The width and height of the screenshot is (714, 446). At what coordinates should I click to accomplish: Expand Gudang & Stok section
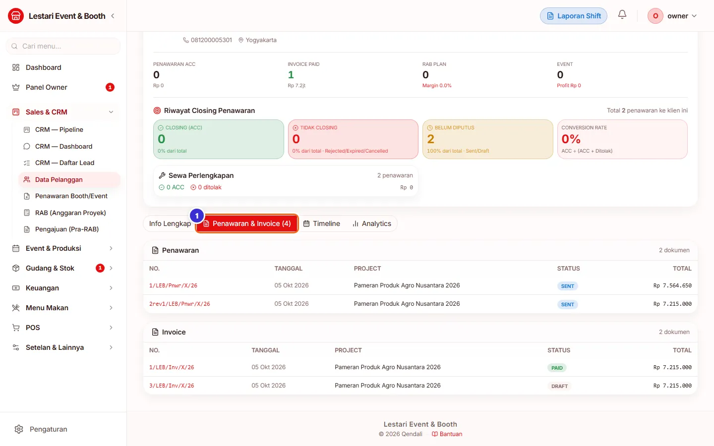pyautogui.click(x=63, y=268)
